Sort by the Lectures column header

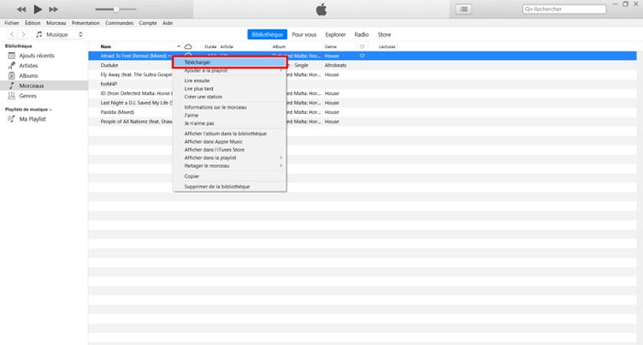[x=386, y=46]
